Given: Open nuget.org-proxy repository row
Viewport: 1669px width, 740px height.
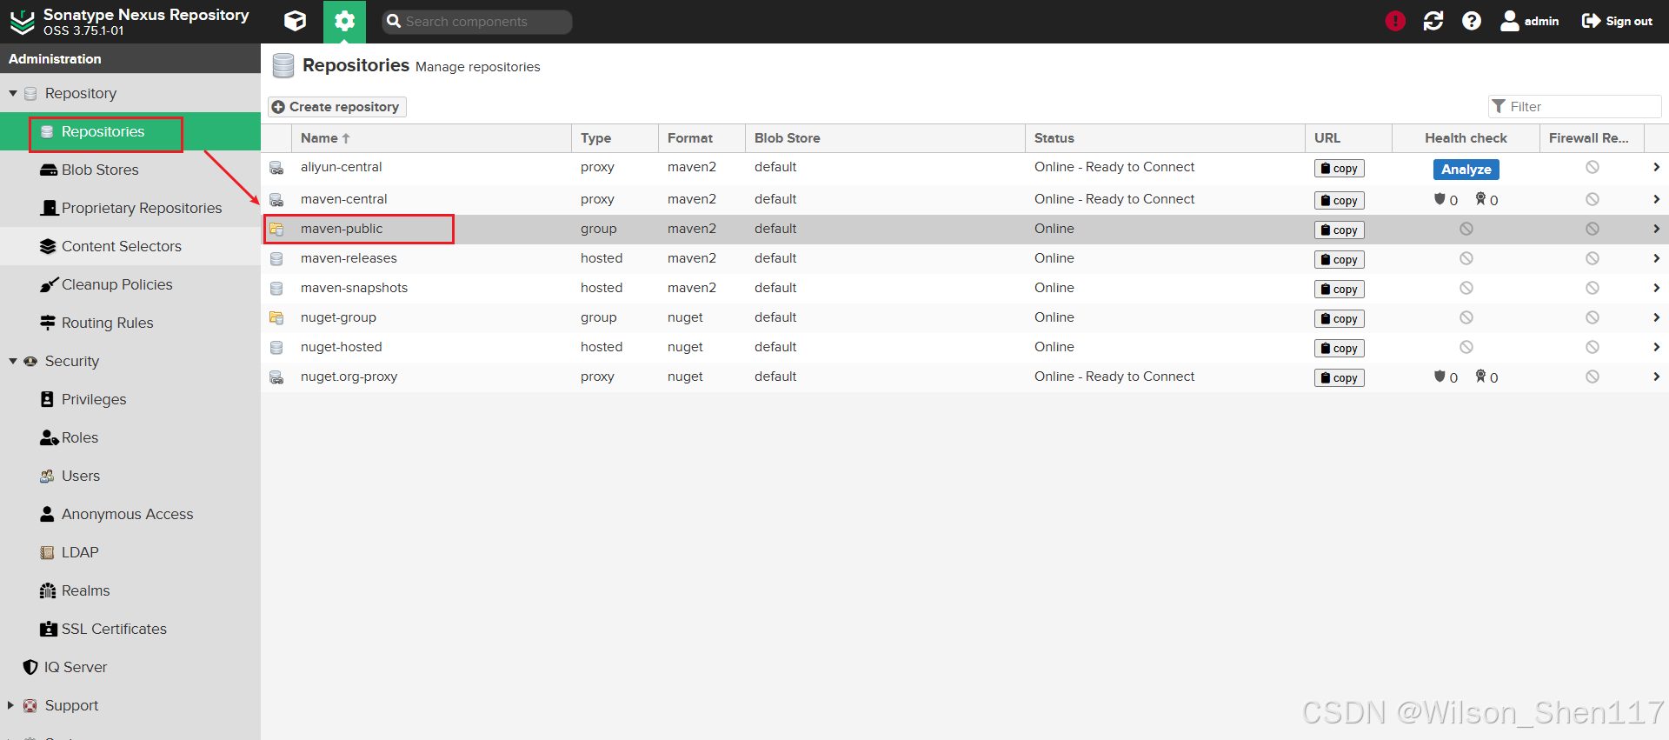Looking at the screenshot, I should pos(965,377).
